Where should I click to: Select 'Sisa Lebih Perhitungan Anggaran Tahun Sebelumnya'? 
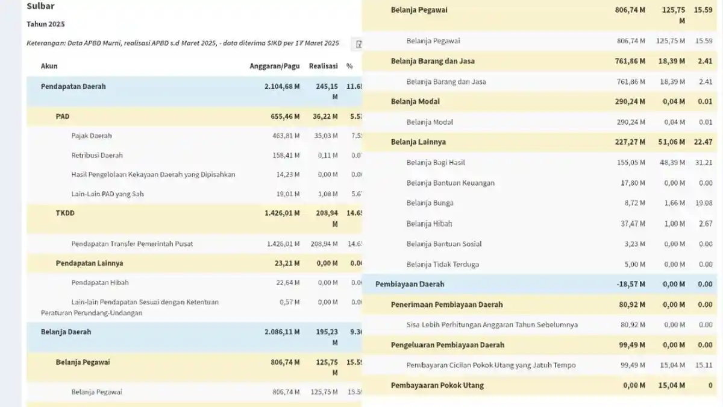492,325
